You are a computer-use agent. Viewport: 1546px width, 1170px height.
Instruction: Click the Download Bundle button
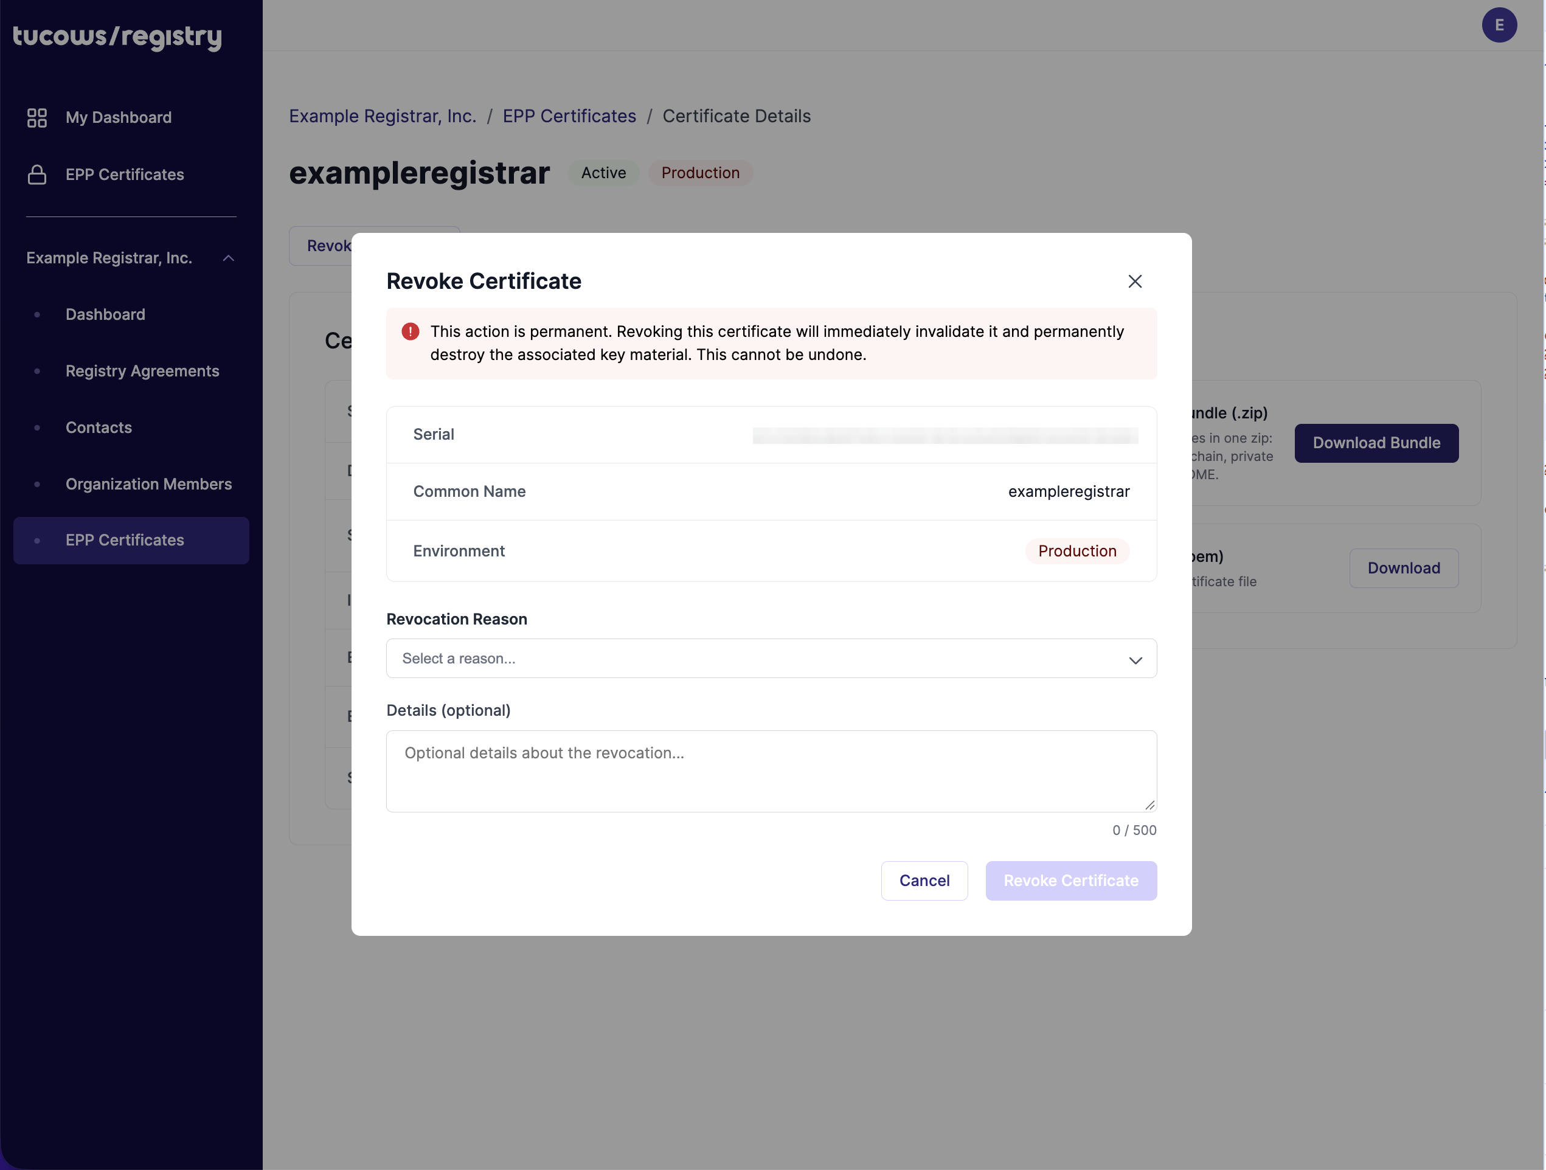pos(1376,443)
